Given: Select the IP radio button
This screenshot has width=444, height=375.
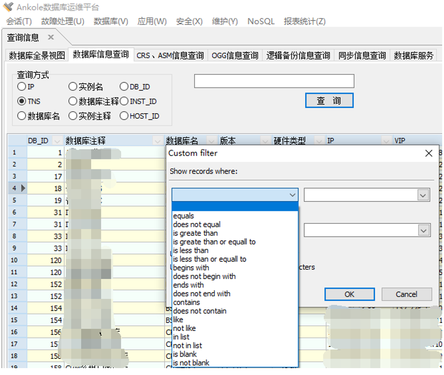Looking at the screenshot, I should coord(22,87).
